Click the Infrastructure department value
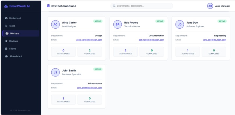Image resolution: width=235 pixels, height=115 pixels. tap(95, 83)
